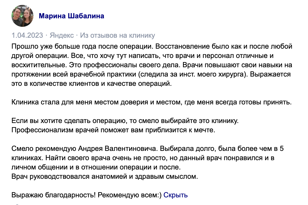Open the Марина Шабалина author name link
The height and width of the screenshot is (205, 308).
pyautogui.click(x=71, y=16)
